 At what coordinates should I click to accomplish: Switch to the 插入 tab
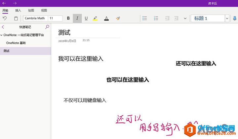18,11
